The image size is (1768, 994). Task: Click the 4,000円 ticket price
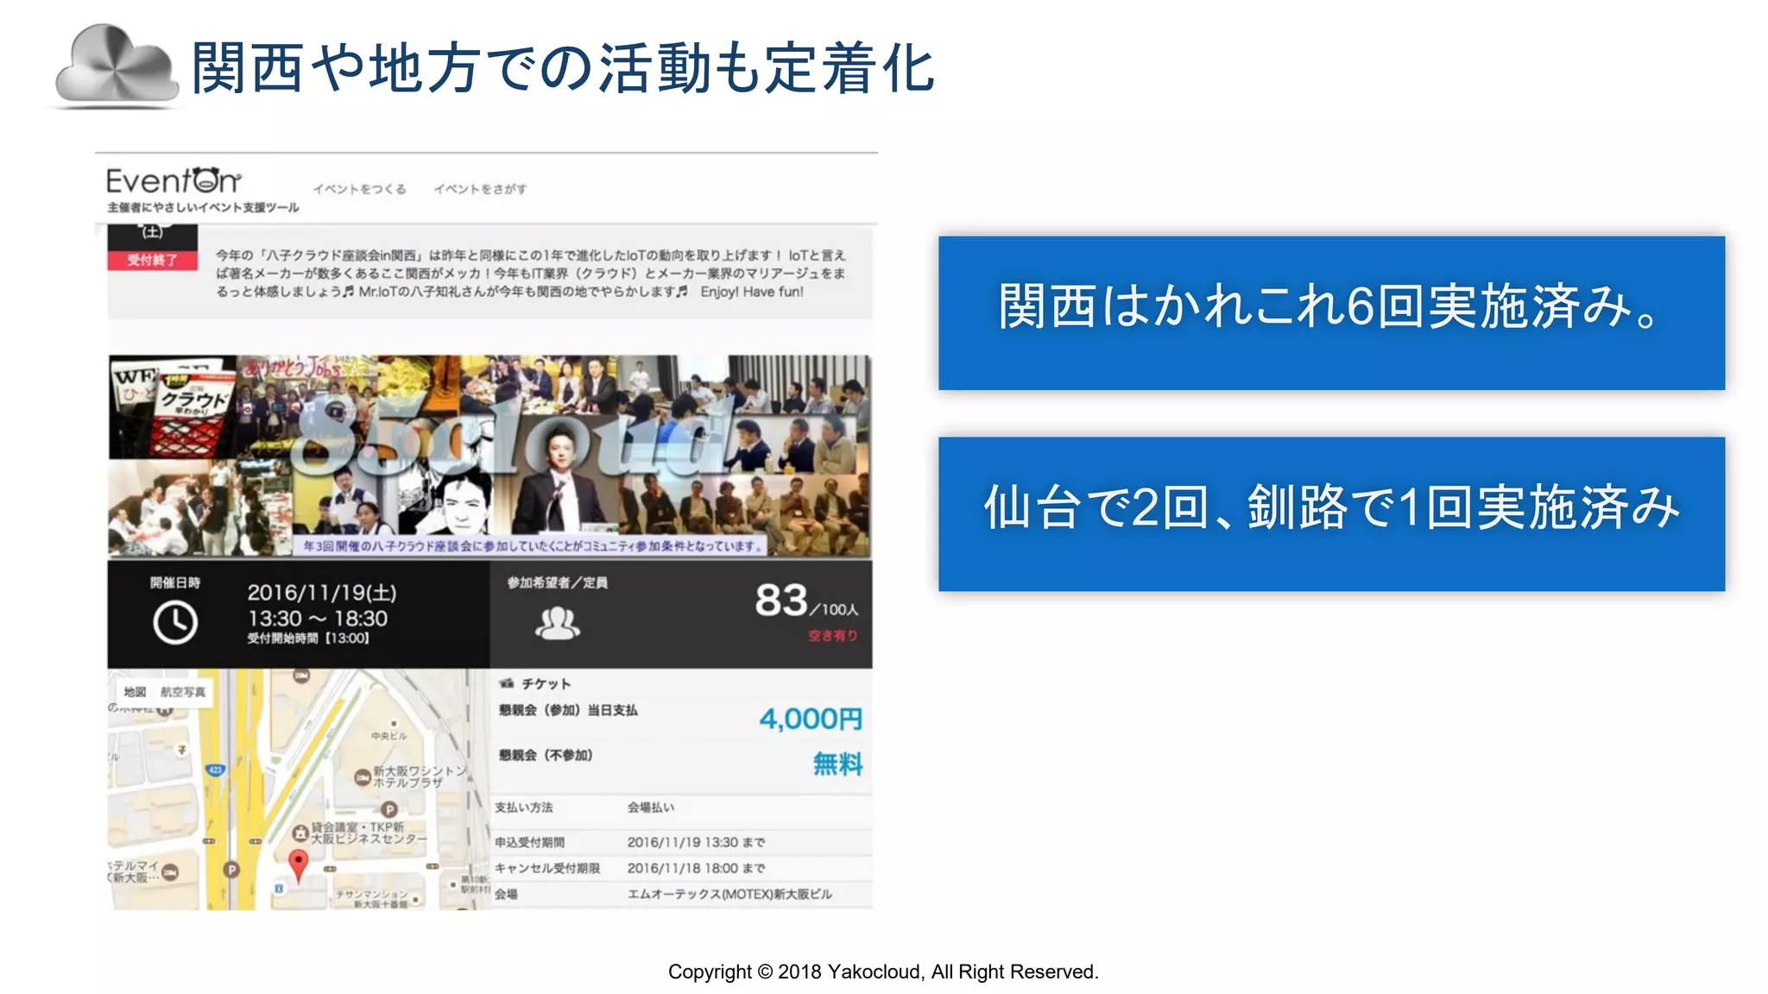point(811,719)
